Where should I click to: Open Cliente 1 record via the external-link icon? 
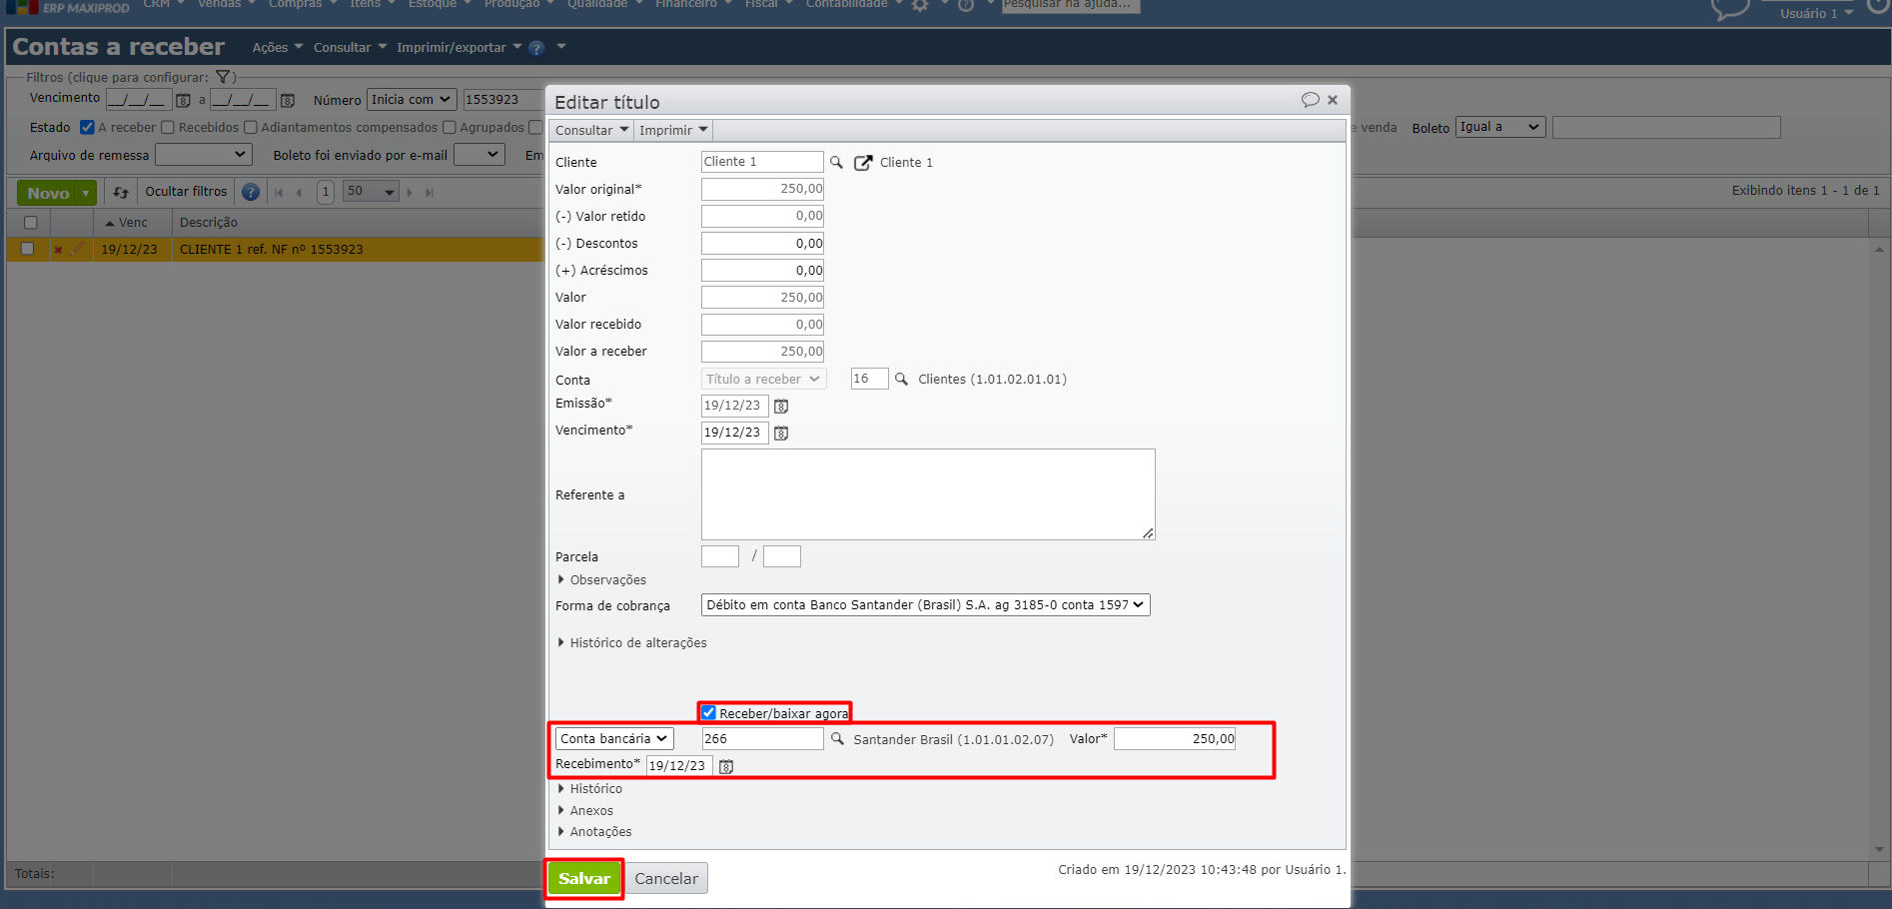coord(863,162)
